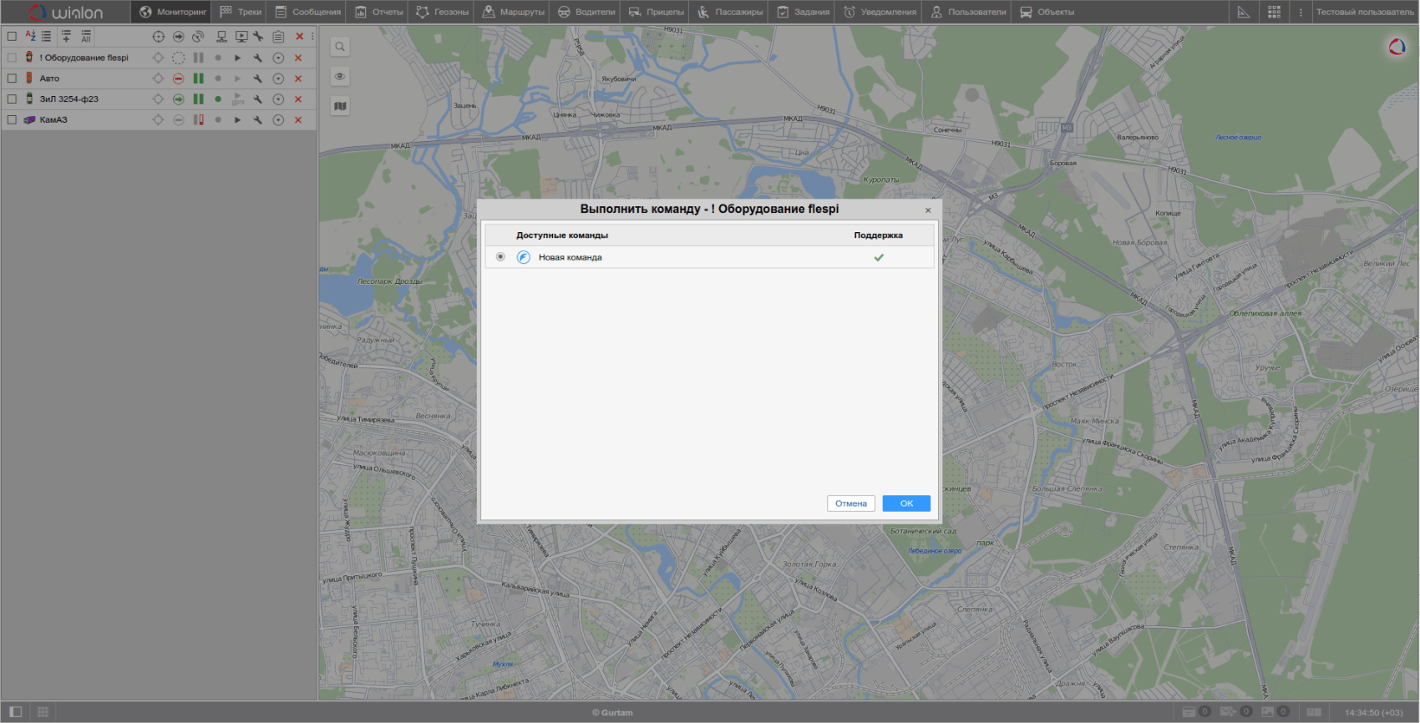Expand the dropdown menu for Авто unit
The height and width of the screenshot is (723, 1420).
pyautogui.click(x=278, y=78)
